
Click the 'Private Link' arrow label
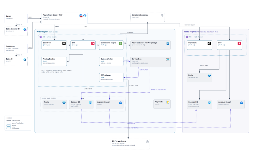tap(134, 85)
